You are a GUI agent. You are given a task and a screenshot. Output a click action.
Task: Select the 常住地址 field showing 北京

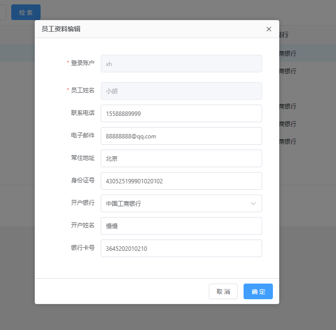(181, 158)
